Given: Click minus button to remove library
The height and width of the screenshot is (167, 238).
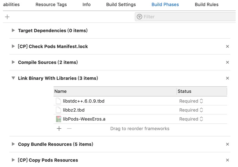Looking at the screenshot, I should tap(69, 128).
